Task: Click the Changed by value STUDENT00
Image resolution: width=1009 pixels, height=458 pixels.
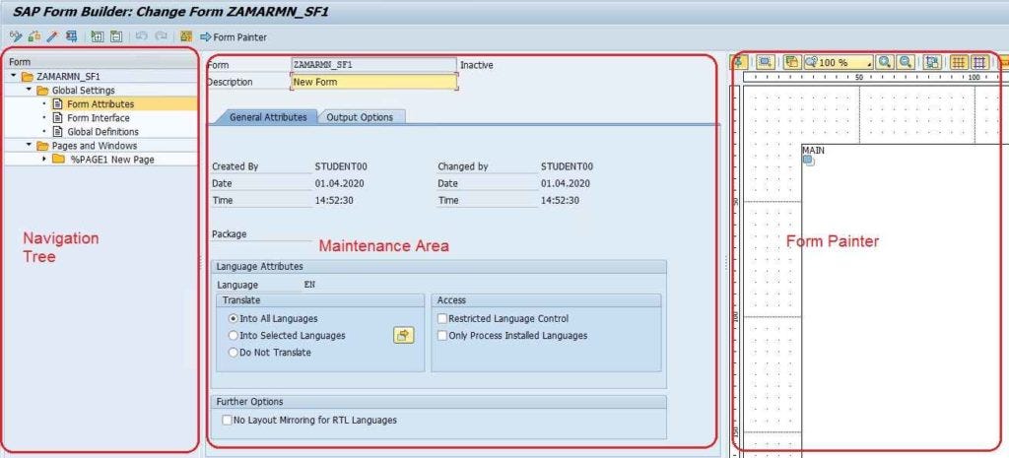Action: [x=567, y=166]
